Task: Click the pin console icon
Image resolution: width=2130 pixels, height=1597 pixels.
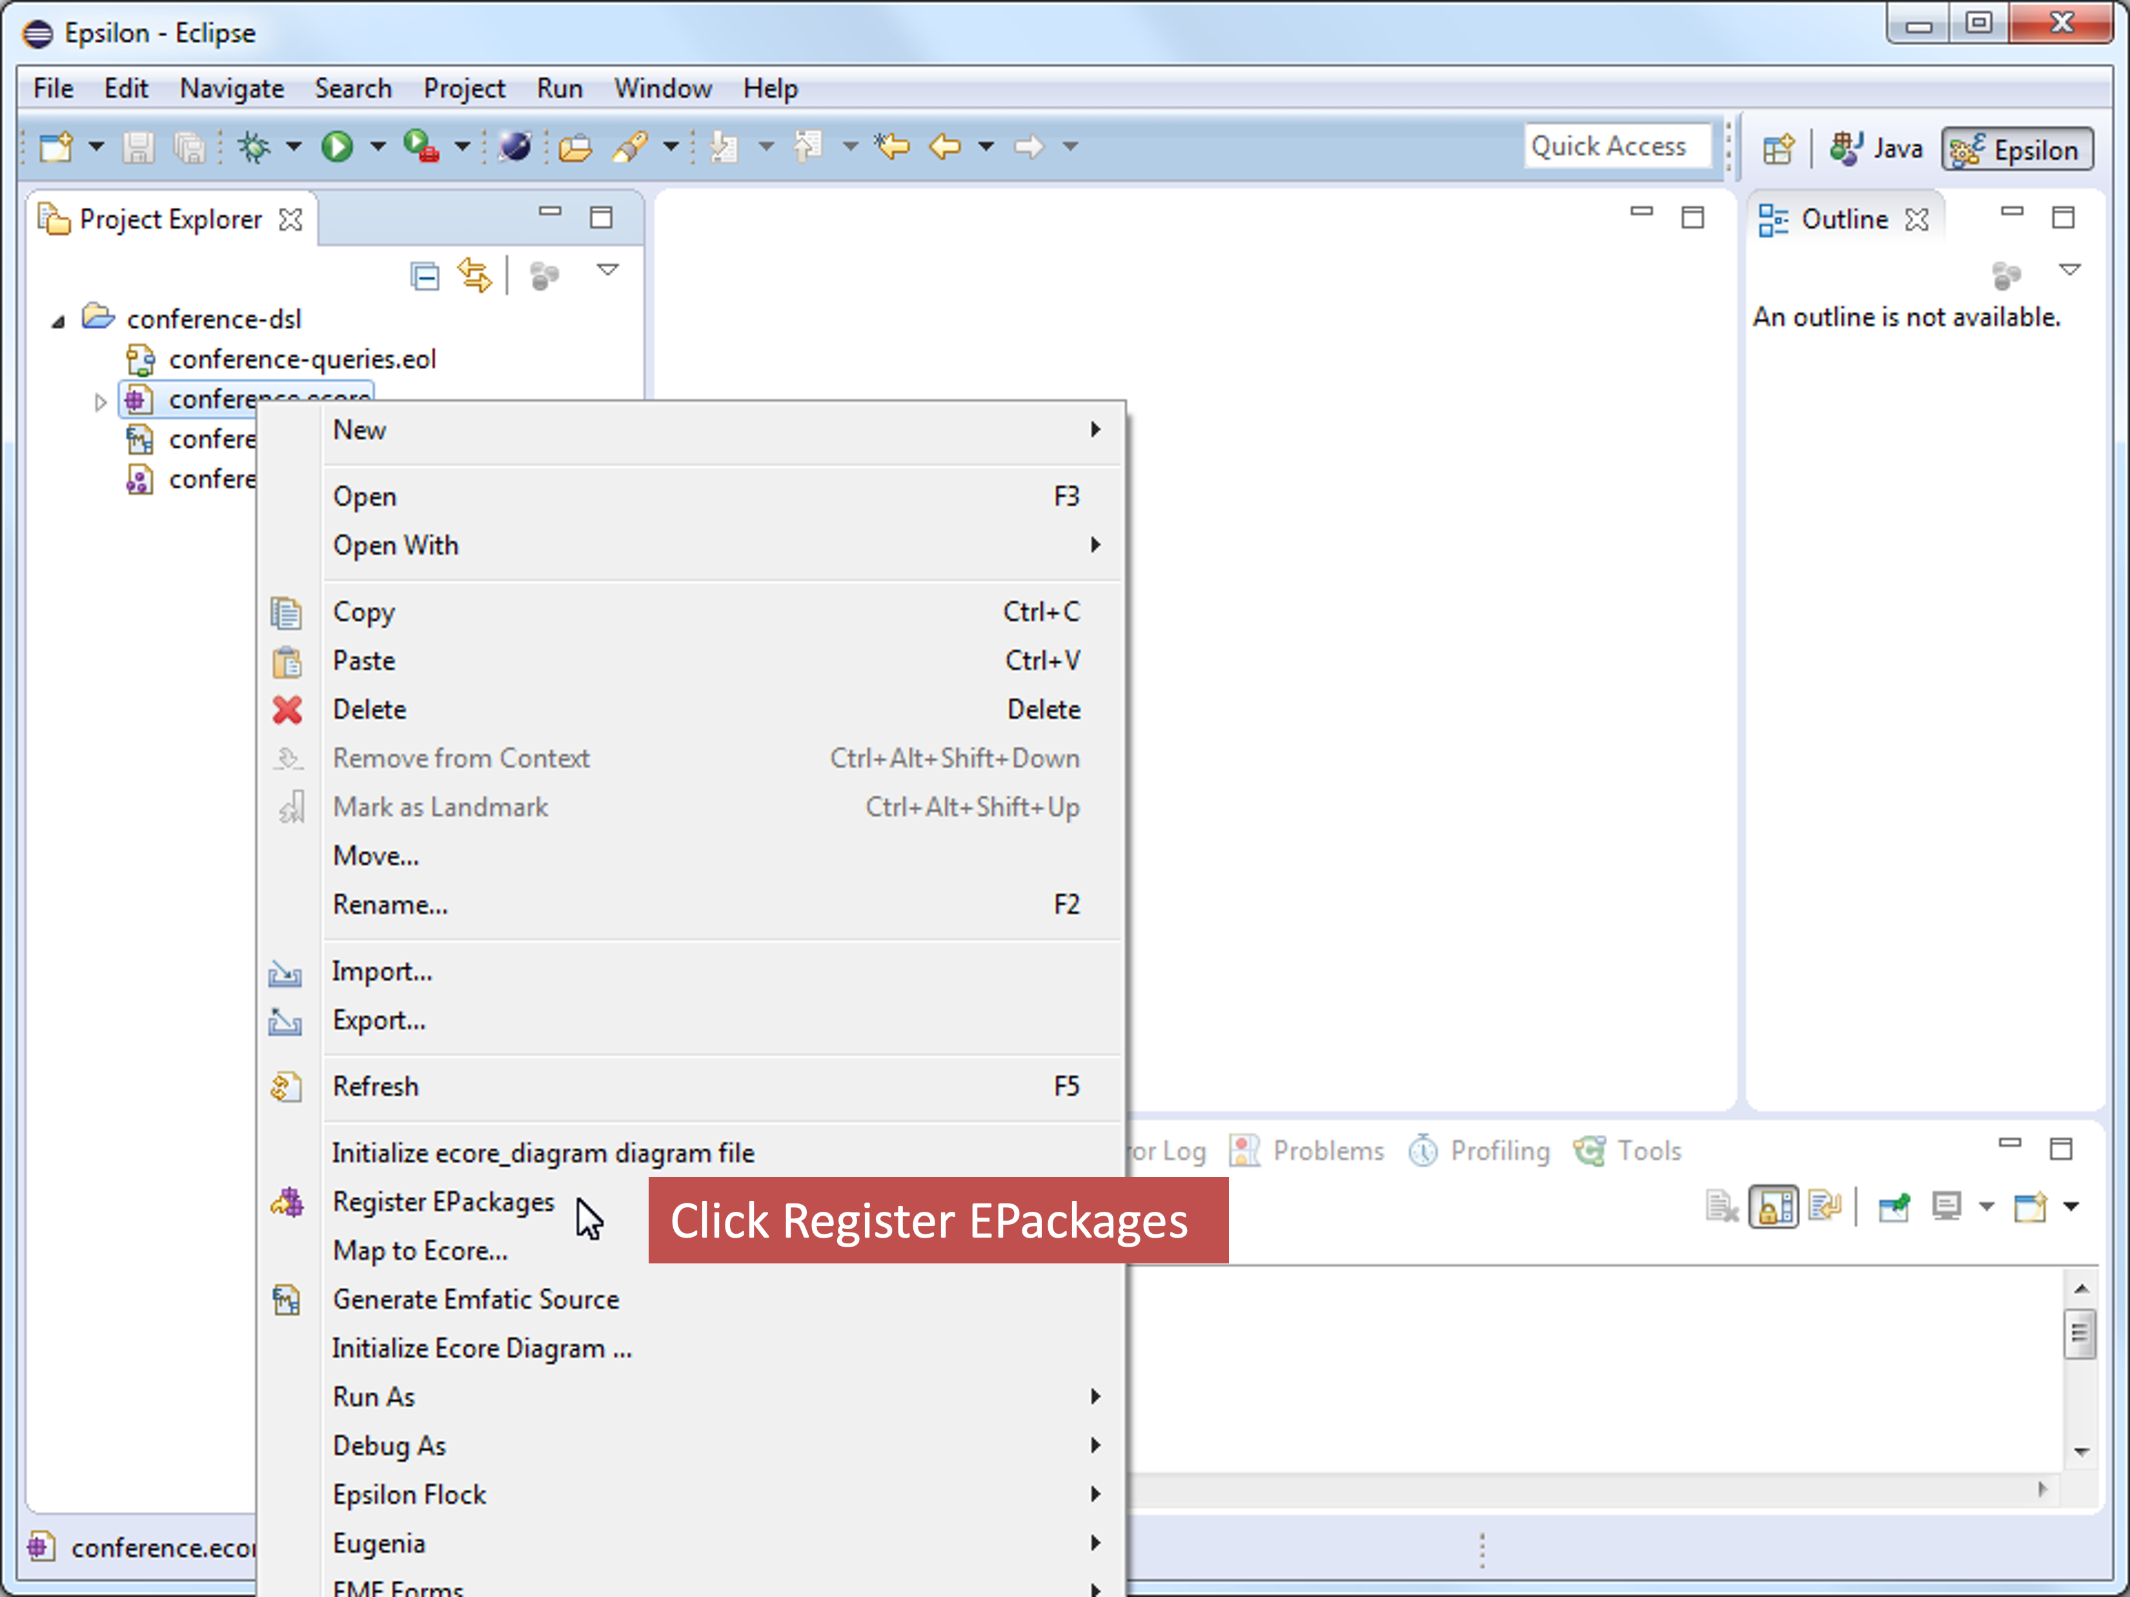Action: (1893, 1206)
